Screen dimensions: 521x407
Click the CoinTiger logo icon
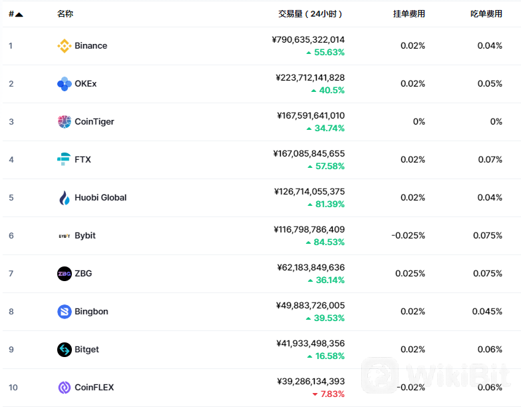64,122
